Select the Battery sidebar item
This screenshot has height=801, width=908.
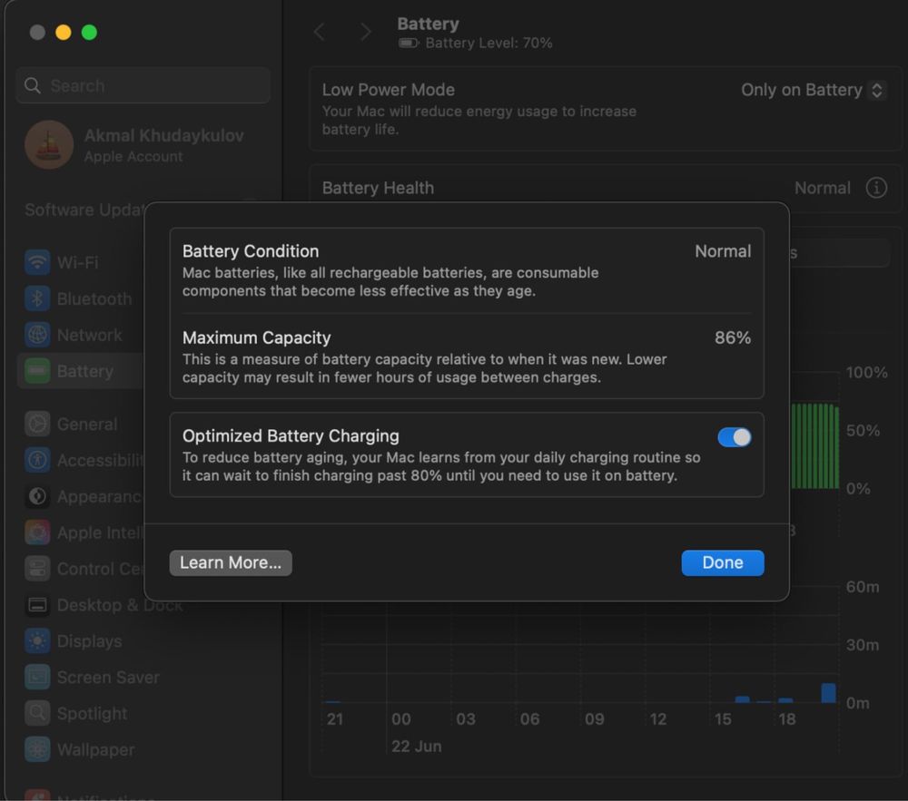click(80, 371)
